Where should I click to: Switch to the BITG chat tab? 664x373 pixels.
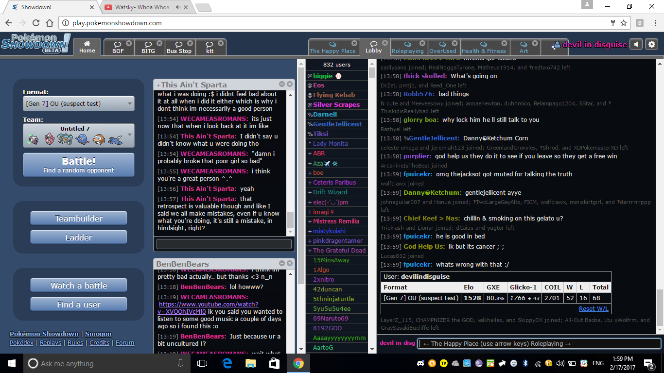148,47
